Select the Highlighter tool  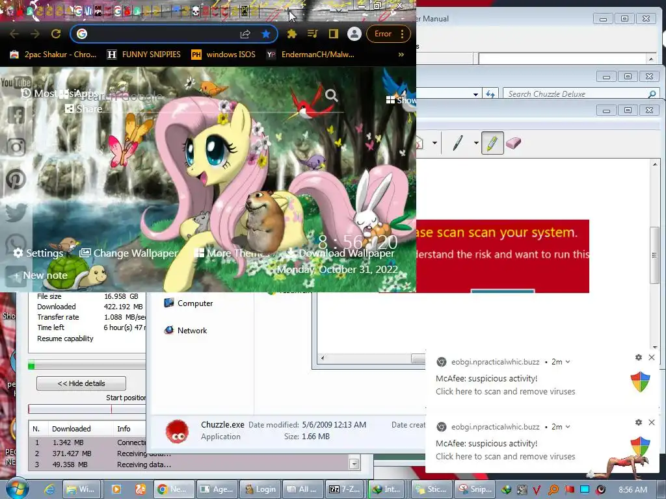pyautogui.click(x=492, y=143)
